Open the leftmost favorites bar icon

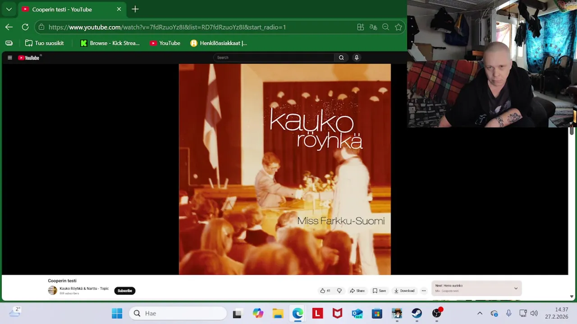9,43
